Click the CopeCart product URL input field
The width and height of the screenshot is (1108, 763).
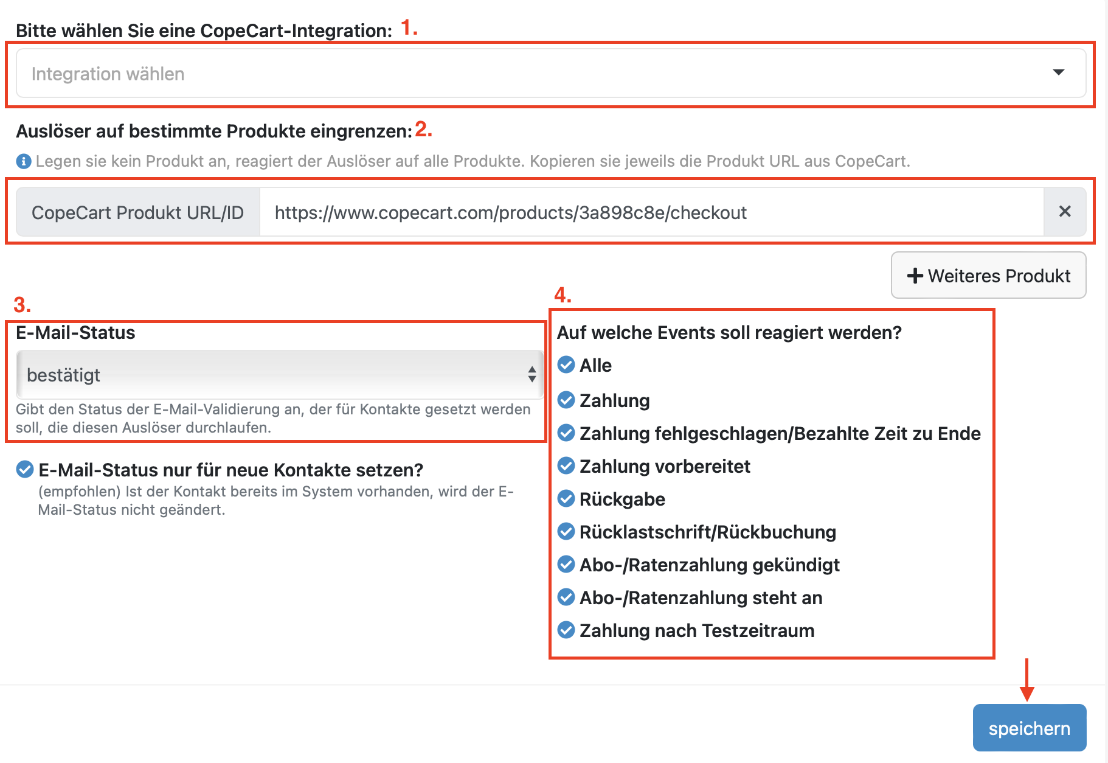pyautogui.click(x=651, y=212)
